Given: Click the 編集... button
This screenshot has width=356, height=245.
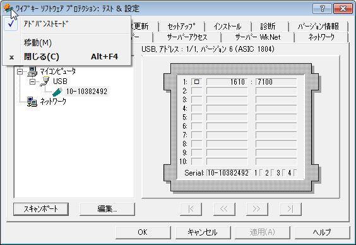Looking at the screenshot, I should click(107, 209).
